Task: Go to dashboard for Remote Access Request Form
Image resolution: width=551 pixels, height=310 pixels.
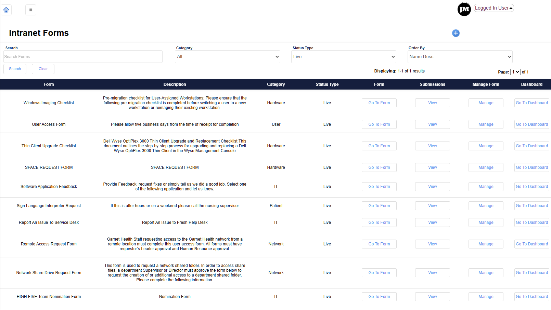Action: coord(532,244)
